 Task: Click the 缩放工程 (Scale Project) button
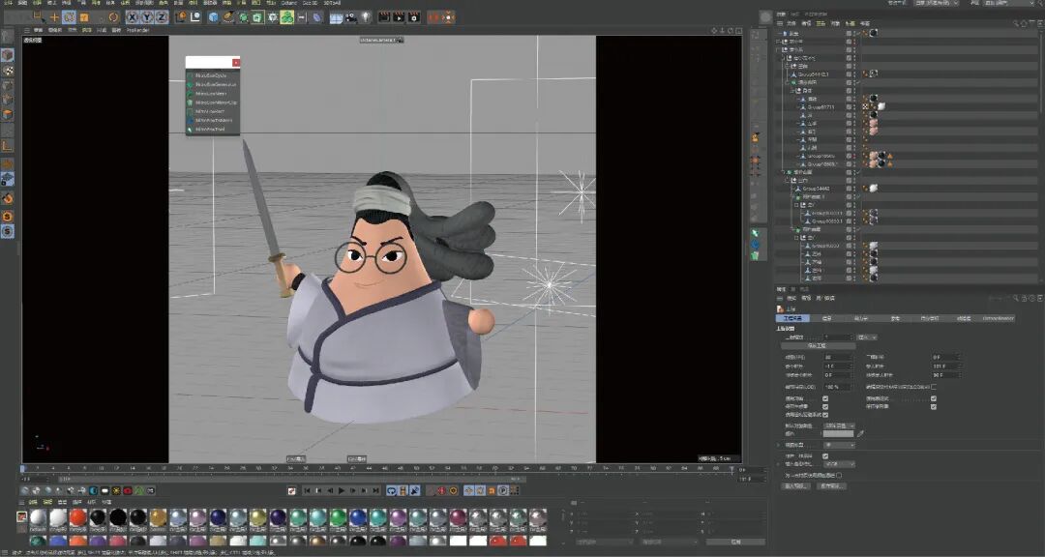(x=819, y=346)
